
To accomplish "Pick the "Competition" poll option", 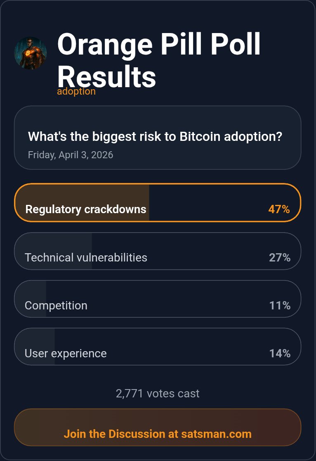I will (56, 305).
